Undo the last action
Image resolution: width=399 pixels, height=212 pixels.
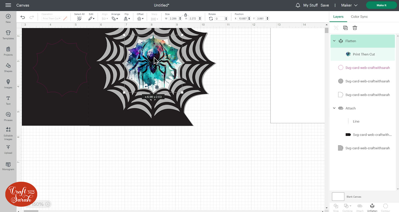click(23, 18)
